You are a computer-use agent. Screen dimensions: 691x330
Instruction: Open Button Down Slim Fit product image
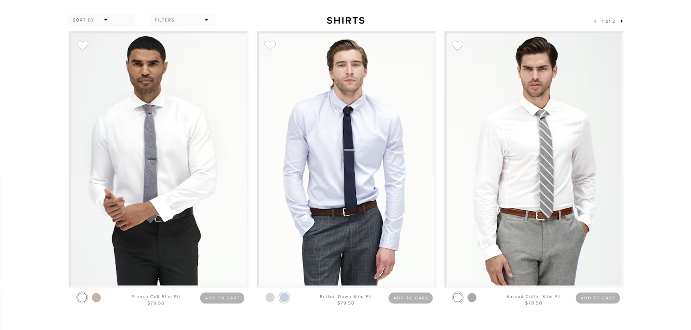point(347,159)
